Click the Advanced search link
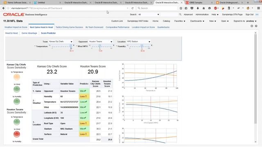 pos(188,15)
